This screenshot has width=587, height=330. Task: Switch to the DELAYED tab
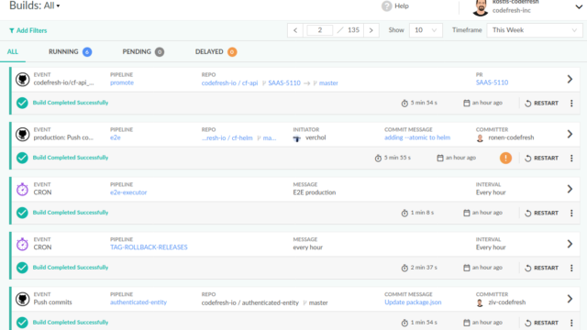(x=216, y=51)
